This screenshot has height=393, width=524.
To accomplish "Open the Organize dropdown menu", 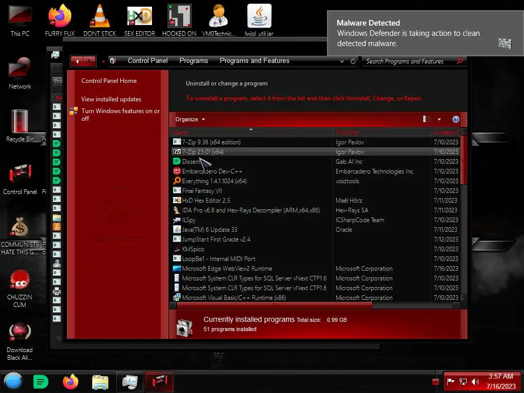I will click(190, 119).
